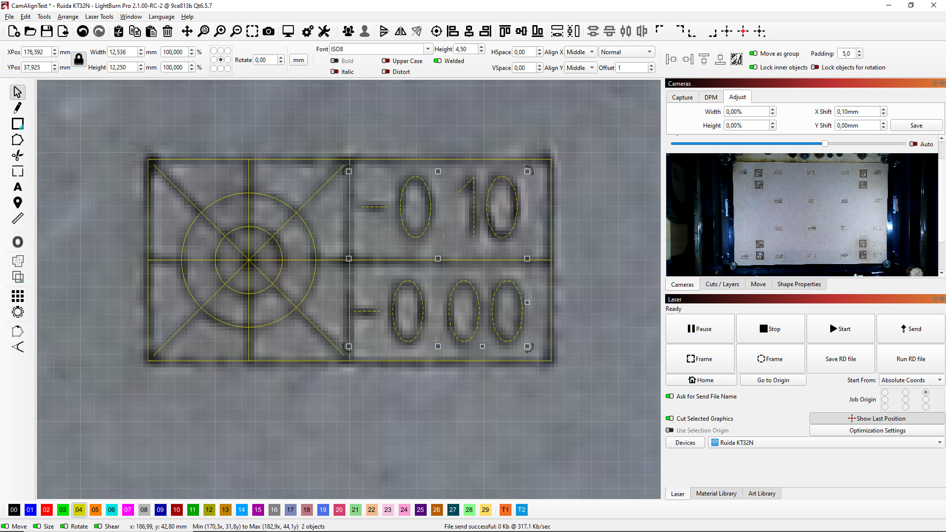Click the Save Project floppy icon
The width and height of the screenshot is (946, 532).
(x=47, y=32)
